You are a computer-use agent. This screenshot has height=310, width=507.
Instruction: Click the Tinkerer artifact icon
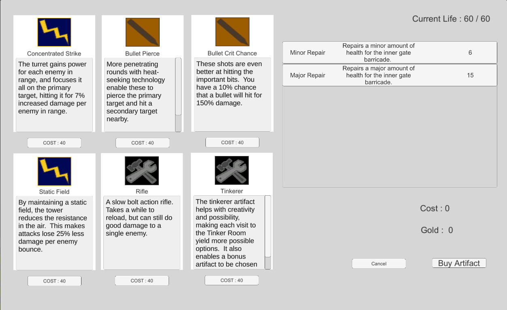click(232, 170)
